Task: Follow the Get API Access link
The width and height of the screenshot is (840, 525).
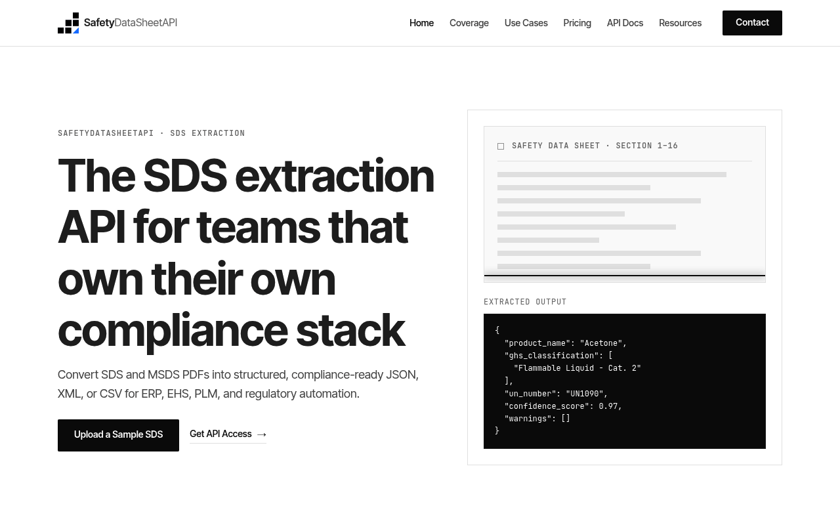Action: [x=228, y=434]
